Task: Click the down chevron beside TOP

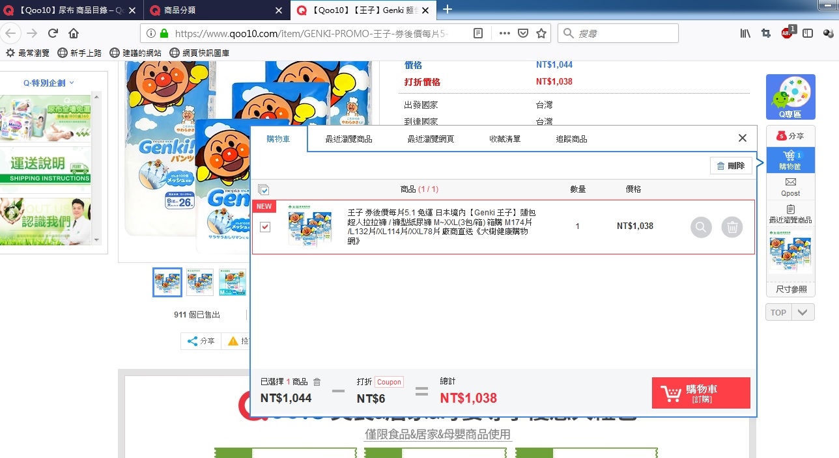Action: (803, 312)
